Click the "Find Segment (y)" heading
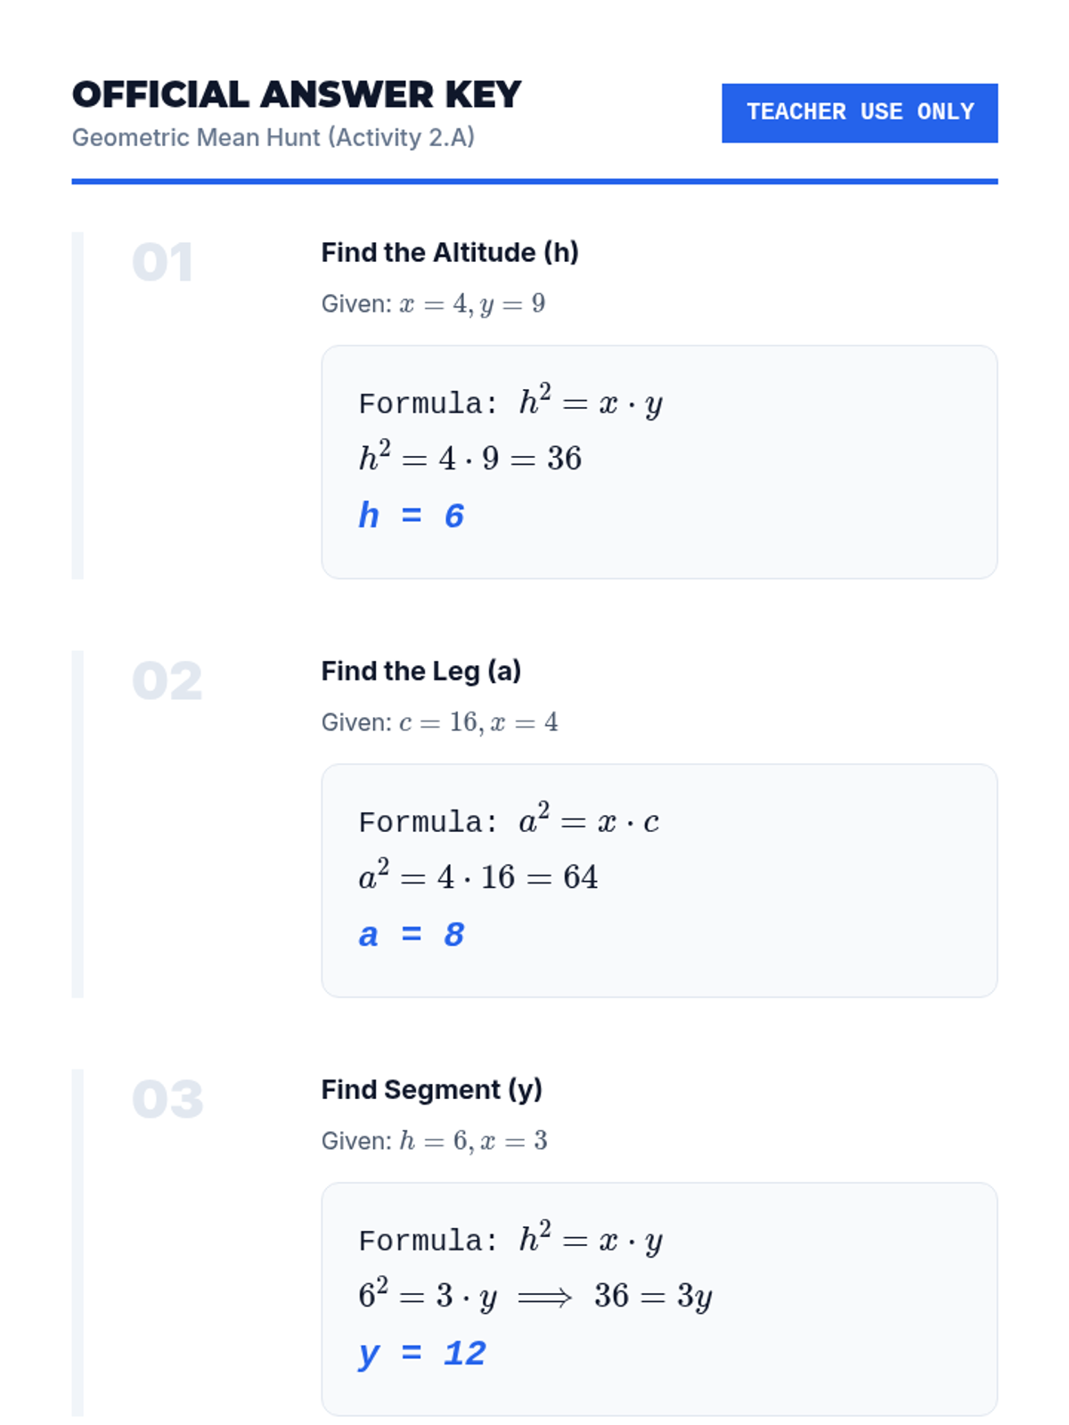 [x=432, y=1090]
